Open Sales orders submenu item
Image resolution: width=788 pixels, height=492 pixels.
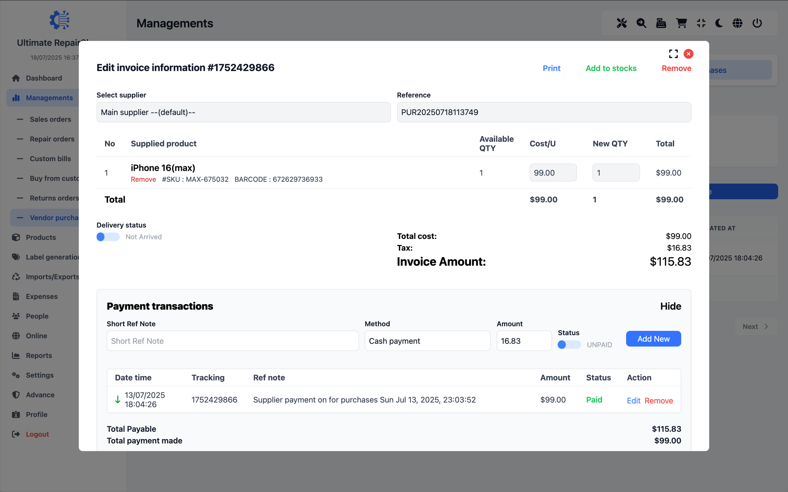pos(50,119)
